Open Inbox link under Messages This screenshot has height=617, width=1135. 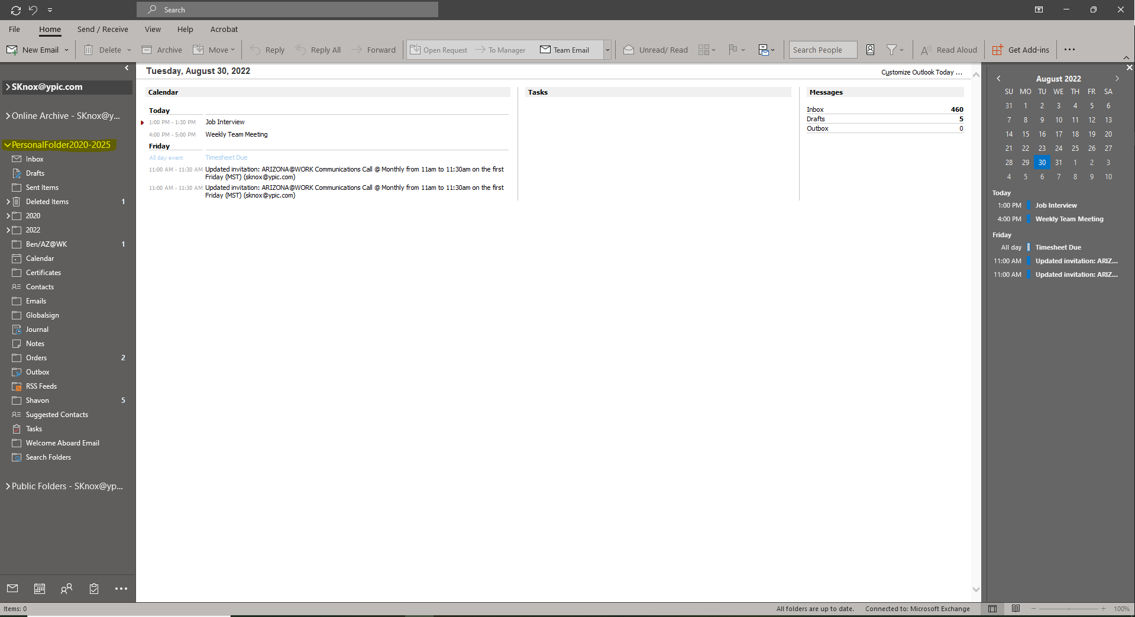tap(815, 109)
